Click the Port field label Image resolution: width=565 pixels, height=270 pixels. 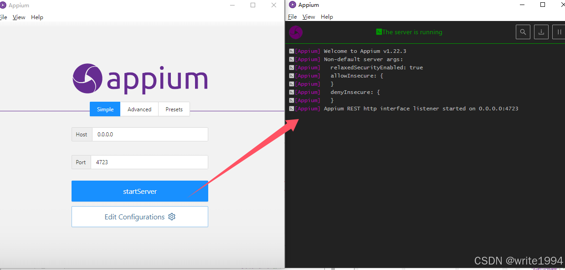coord(81,162)
